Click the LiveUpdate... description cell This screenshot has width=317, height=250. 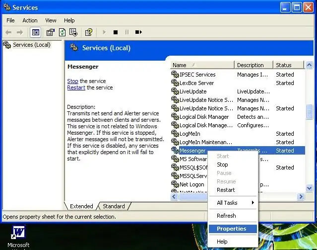point(254,91)
